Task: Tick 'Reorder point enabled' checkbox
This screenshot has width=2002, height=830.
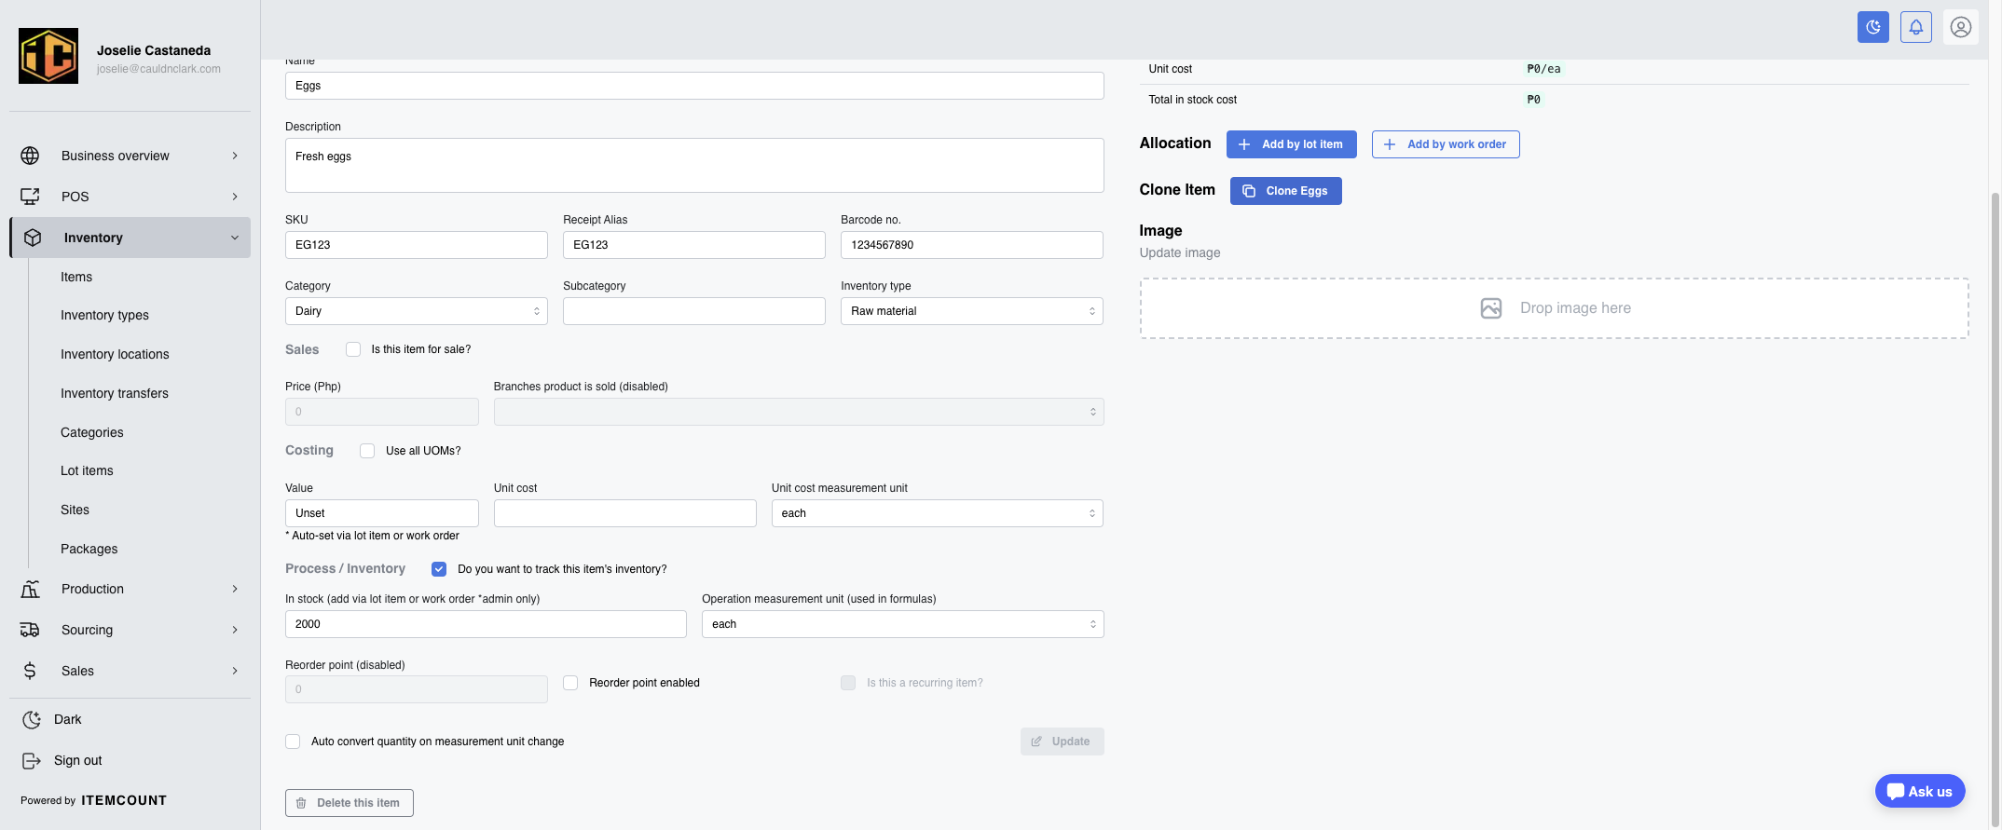Action: (570, 683)
